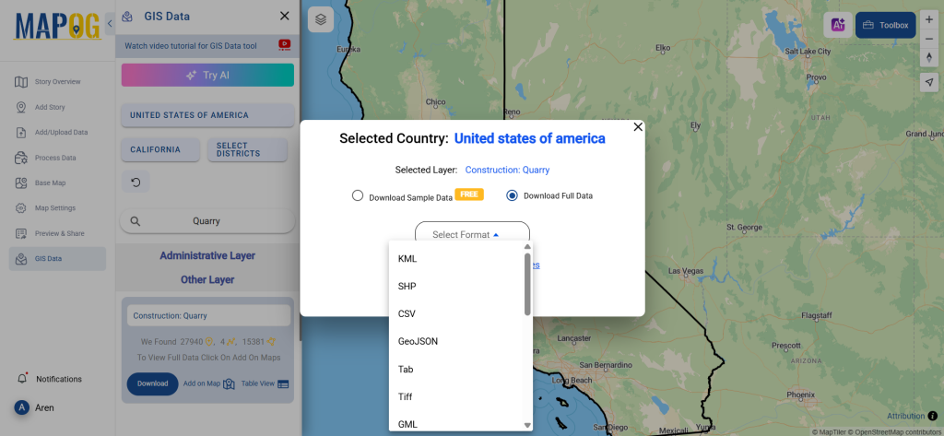Click the Try AI button
The image size is (944, 436).
tap(207, 76)
